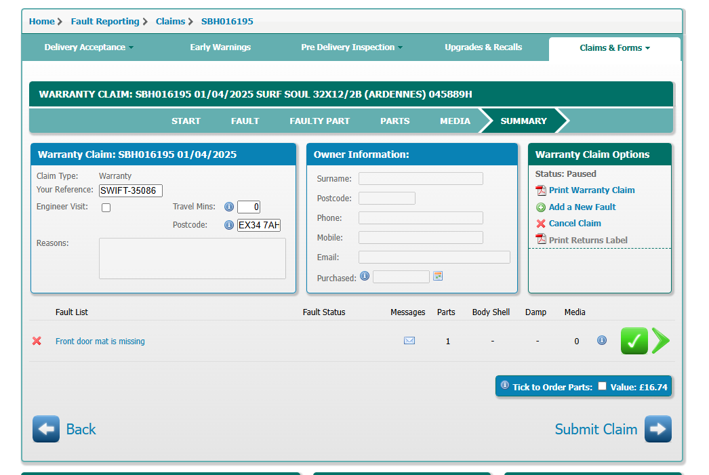Go to the PARTS step
The width and height of the screenshot is (709, 475).
(394, 121)
